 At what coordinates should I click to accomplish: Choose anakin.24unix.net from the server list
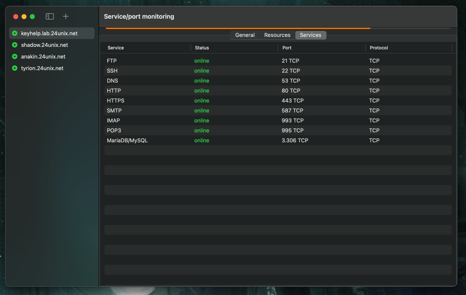tap(43, 56)
